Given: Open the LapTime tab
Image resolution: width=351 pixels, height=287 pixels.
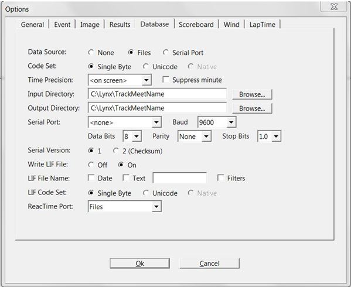Looking at the screenshot, I should (263, 25).
